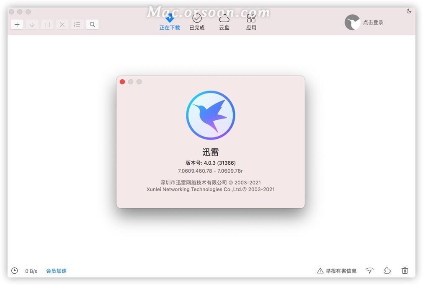The image size is (423, 285).
Task: Switch to the 正在下载 tab
Action: point(170,22)
